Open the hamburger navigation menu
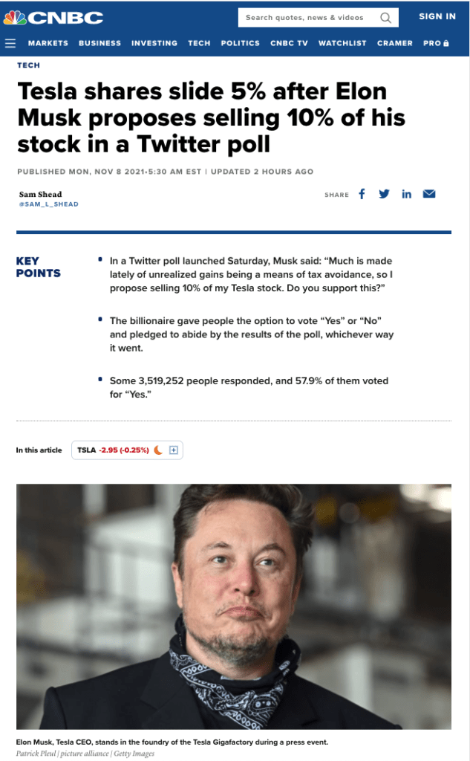This screenshot has height=761, width=470. coord(10,43)
